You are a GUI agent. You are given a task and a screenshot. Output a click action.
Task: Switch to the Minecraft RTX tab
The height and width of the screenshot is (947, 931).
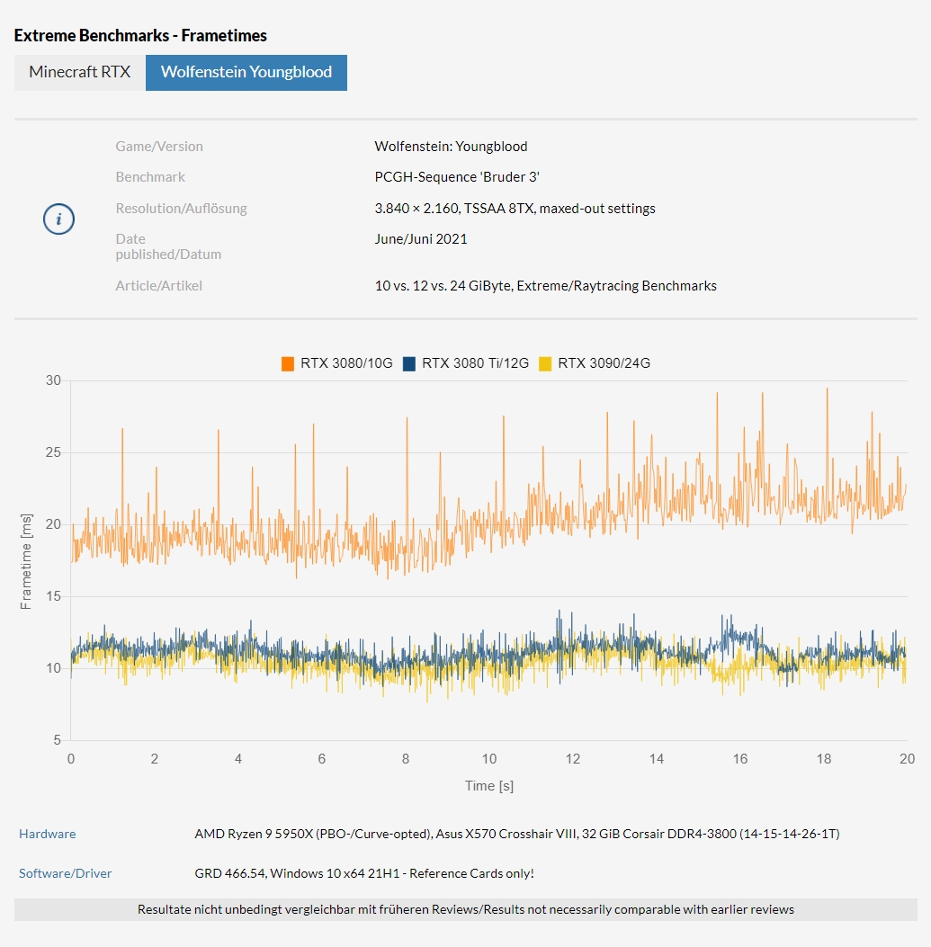pyautogui.click(x=80, y=73)
